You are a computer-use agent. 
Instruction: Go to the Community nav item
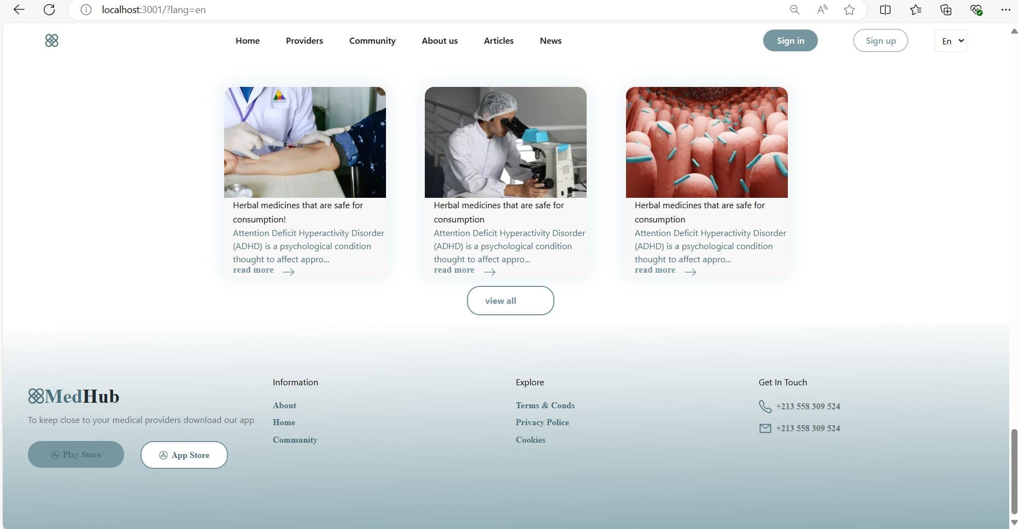click(x=372, y=41)
